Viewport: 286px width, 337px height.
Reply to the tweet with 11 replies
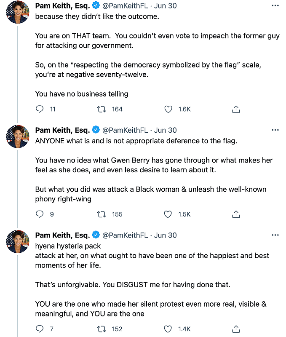40,109
